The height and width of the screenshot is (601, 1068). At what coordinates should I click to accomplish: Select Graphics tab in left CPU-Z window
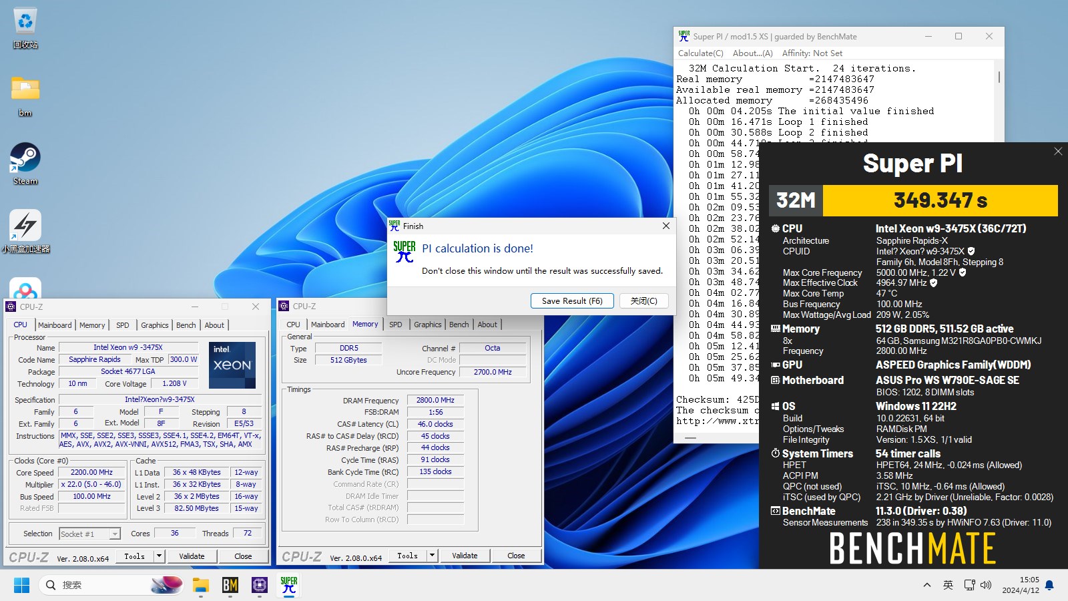point(155,325)
